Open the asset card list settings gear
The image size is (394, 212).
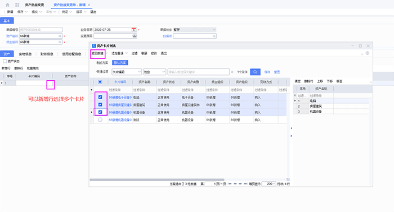(x=368, y=53)
